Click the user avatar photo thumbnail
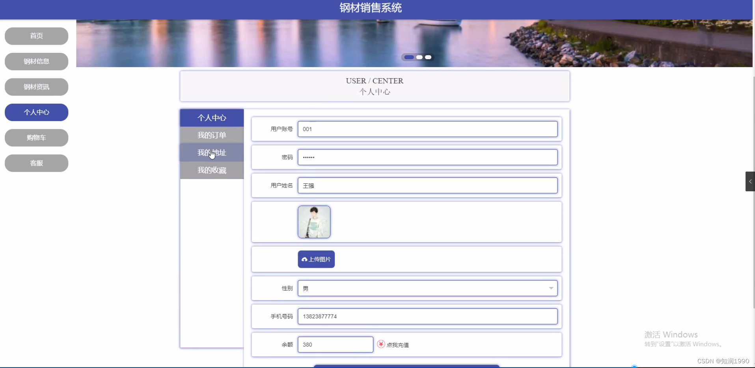Image resolution: width=755 pixels, height=368 pixels. pos(314,222)
